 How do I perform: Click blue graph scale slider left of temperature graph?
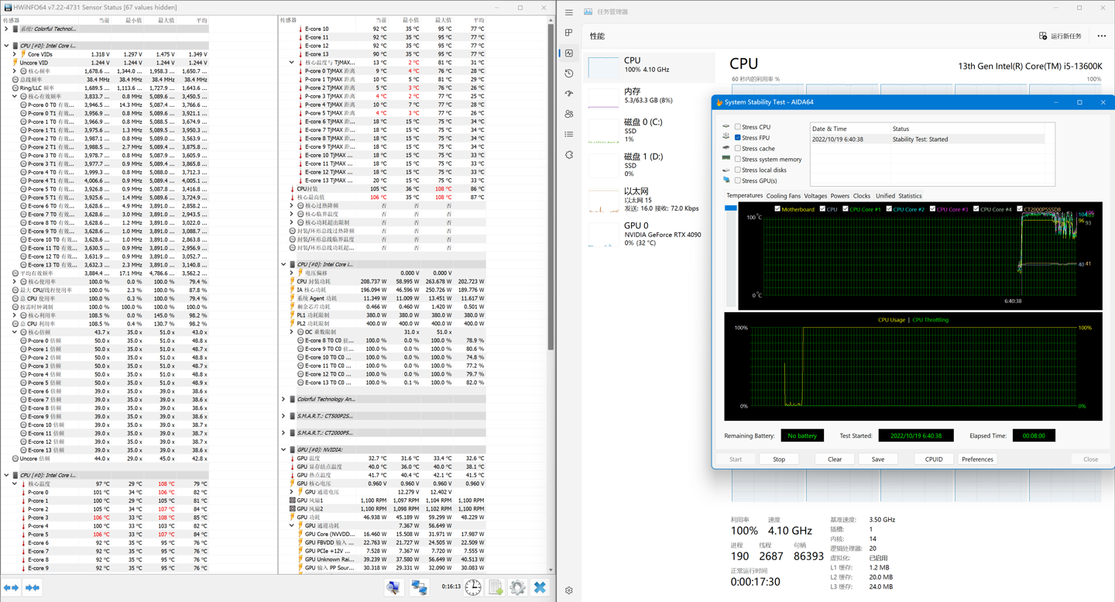click(731, 208)
